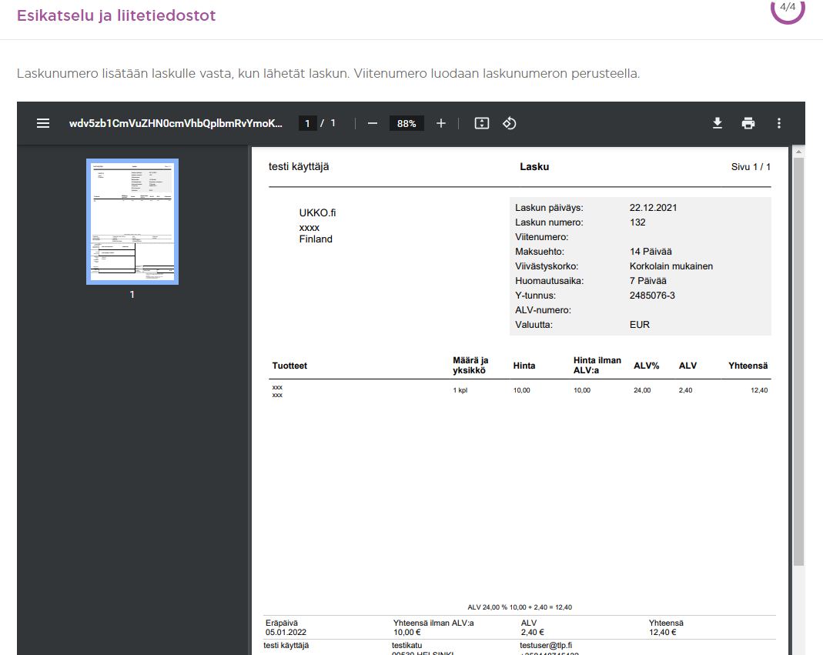Click the currency value 'EUR'
The image size is (823, 655).
pyautogui.click(x=640, y=325)
